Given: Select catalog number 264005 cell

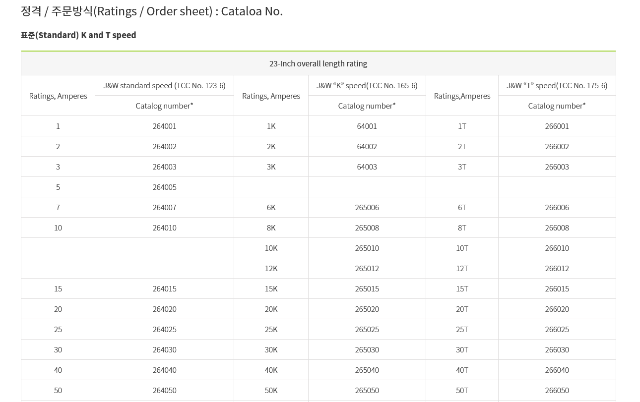Looking at the screenshot, I should (x=164, y=187).
